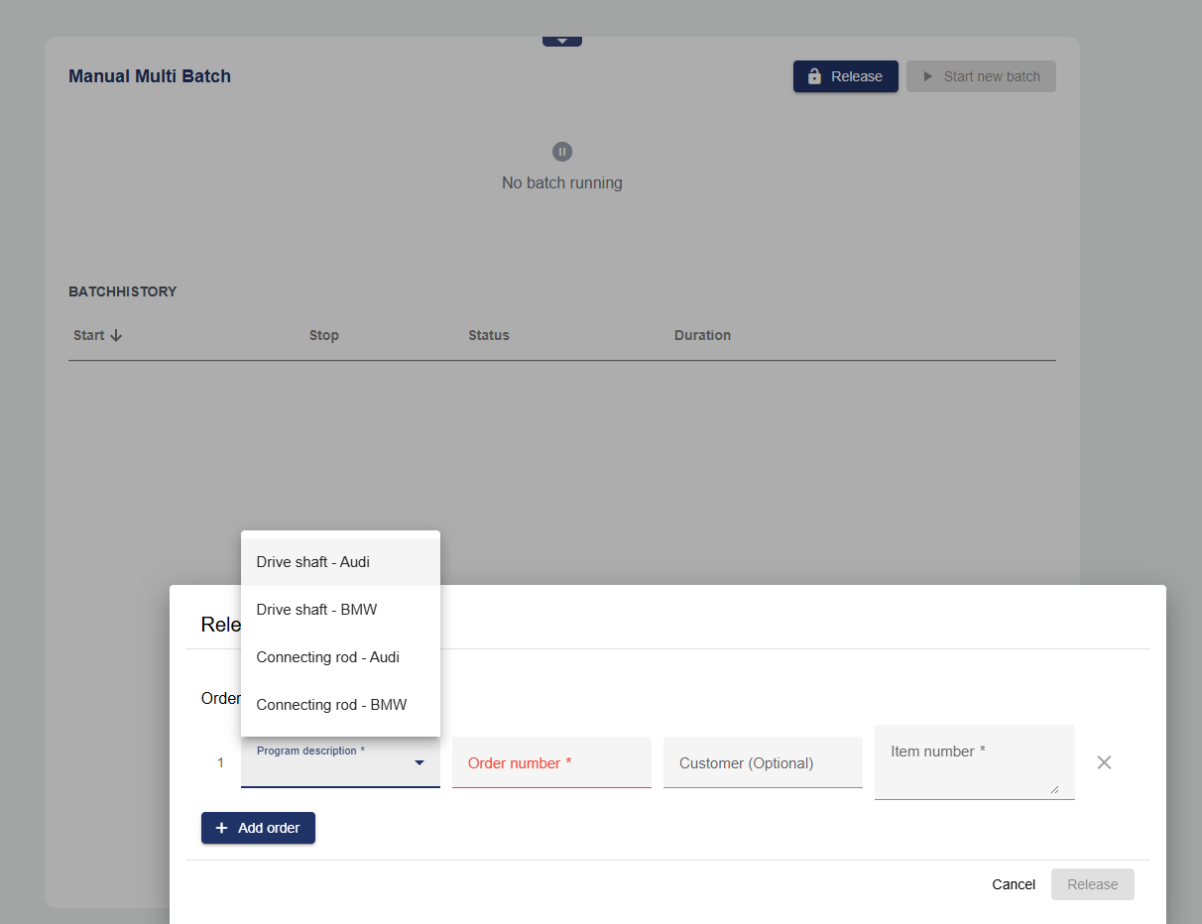
Task: Collapse the panel using the top chevron tab
Action: pyautogui.click(x=562, y=41)
